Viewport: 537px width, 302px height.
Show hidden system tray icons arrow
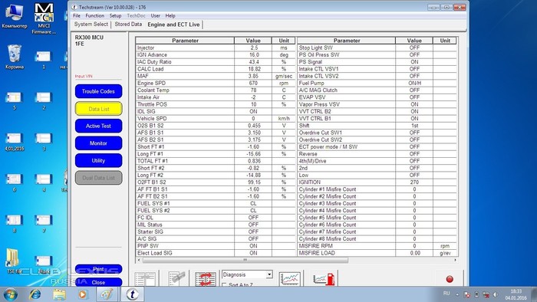coord(457,294)
